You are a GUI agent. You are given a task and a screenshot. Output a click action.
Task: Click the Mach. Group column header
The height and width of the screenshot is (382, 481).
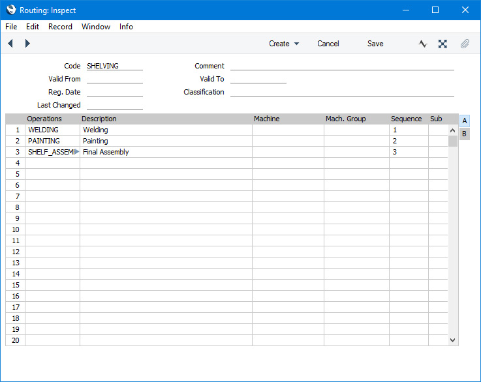pos(345,119)
